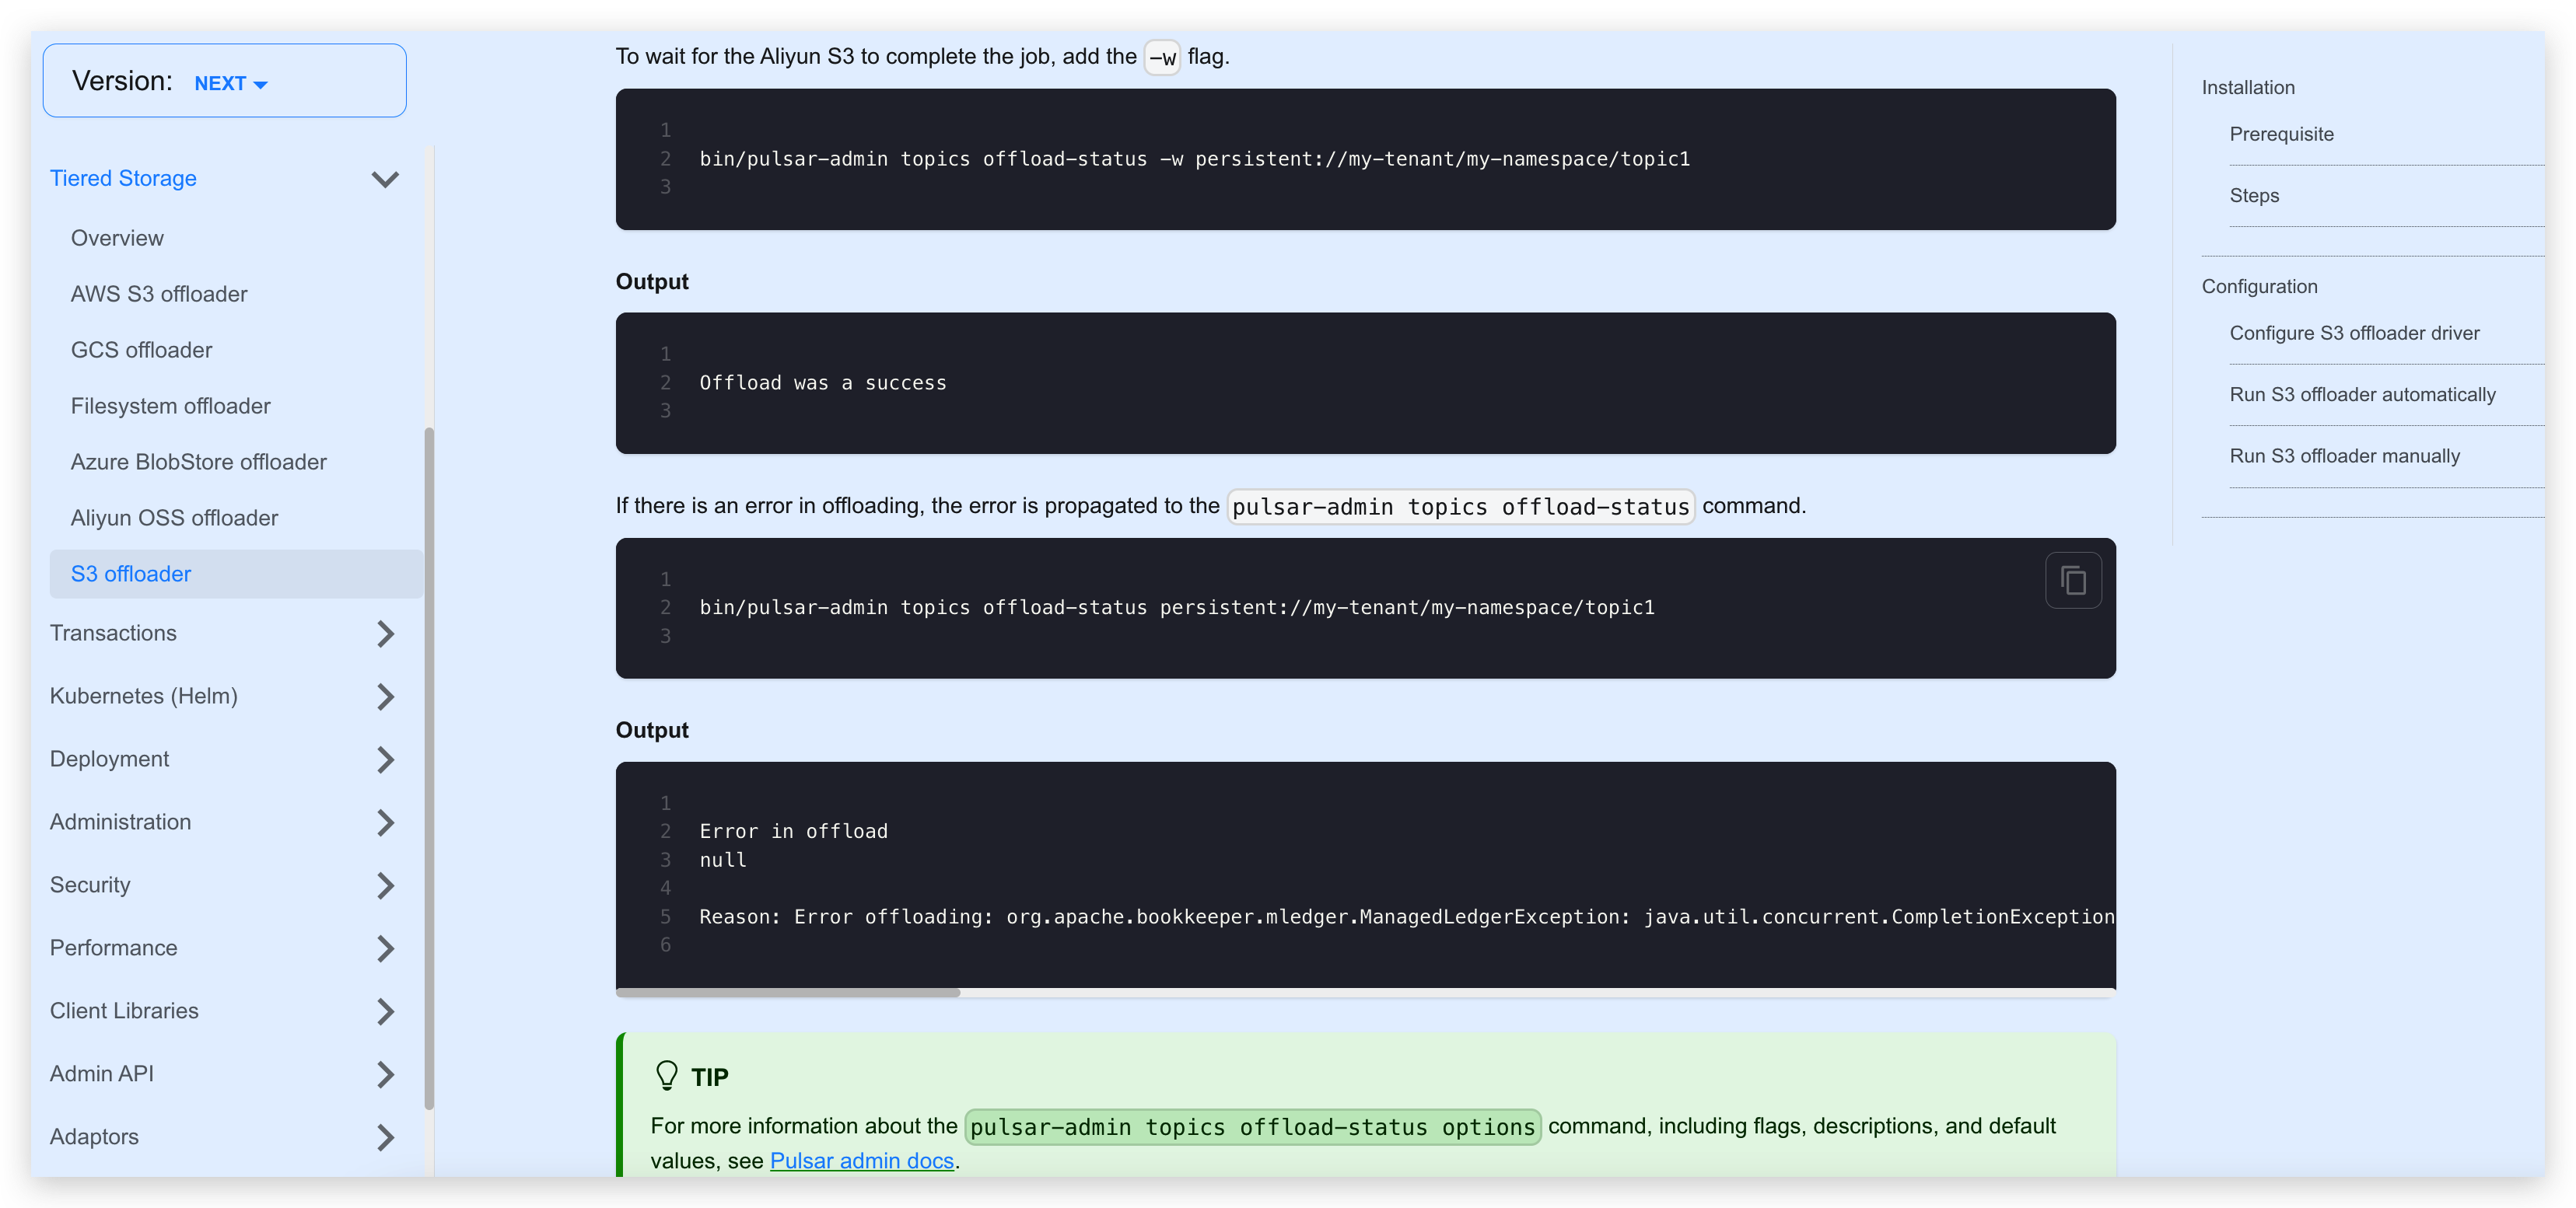Expand the Deployment section chevron
This screenshot has height=1208, width=2576.
click(385, 759)
